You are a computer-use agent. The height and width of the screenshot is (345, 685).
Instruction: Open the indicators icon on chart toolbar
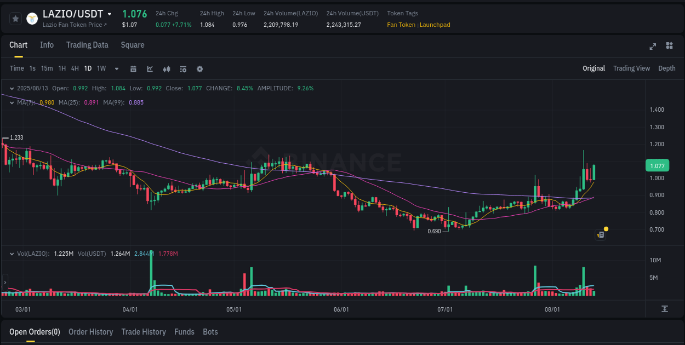tap(166, 69)
